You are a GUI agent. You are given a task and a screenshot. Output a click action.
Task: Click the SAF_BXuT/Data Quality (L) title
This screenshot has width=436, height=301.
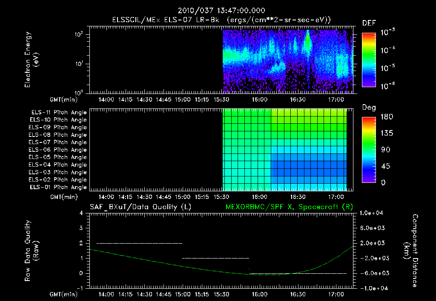[x=141, y=207]
